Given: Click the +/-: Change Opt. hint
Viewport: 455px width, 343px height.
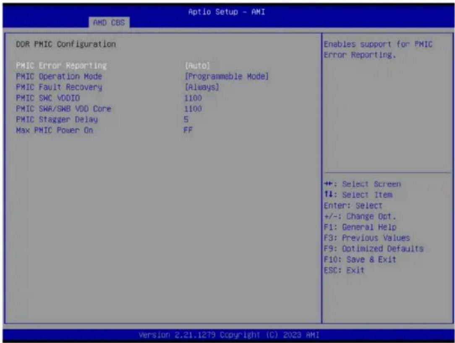Looking at the screenshot, I should 360,216.
